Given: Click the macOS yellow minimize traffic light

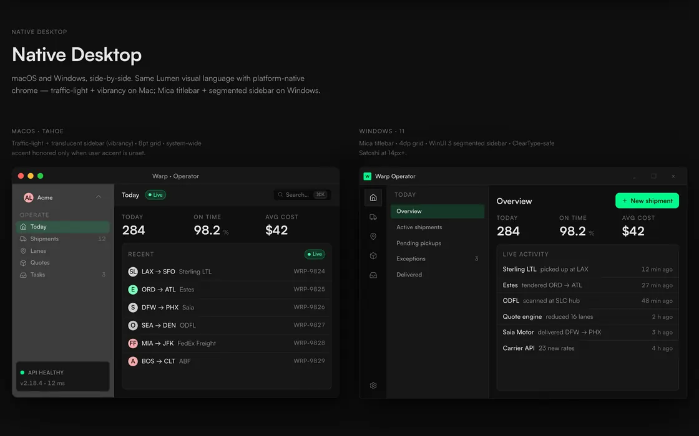Looking at the screenshot, I should click(31, 176).
